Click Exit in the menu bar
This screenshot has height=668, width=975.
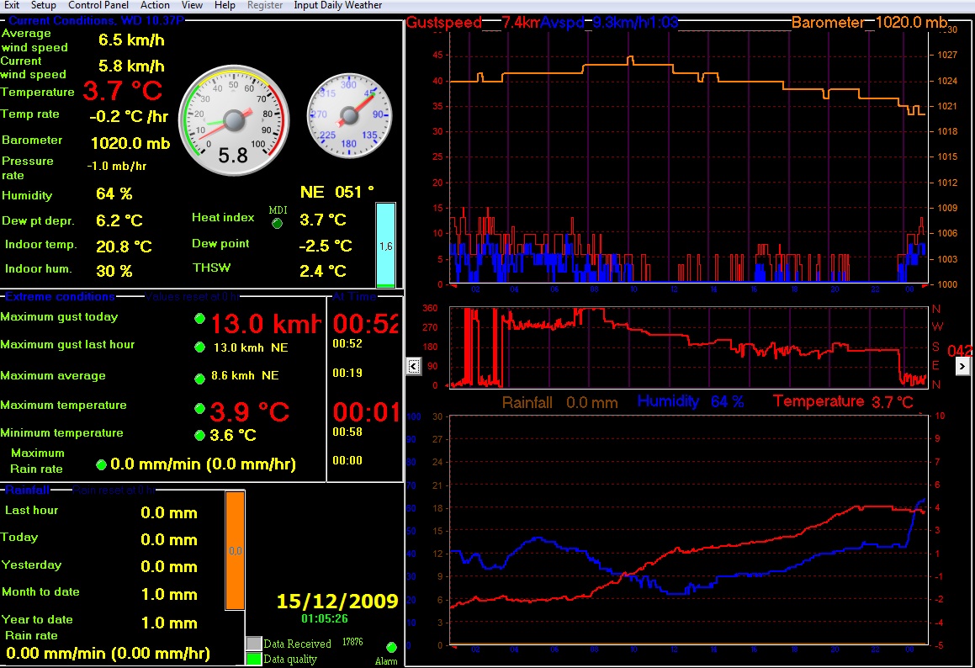(x=12, y=5)
